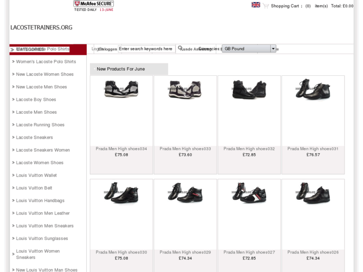
Task: Click Prada Men High shoes030 thumbnail
Action: (x=121, y=193)
